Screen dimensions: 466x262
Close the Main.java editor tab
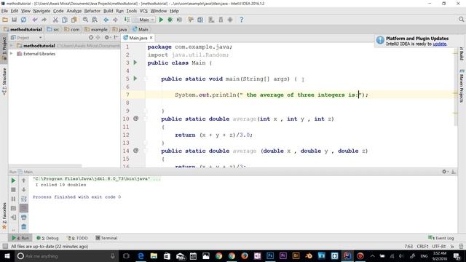point(151,38)
